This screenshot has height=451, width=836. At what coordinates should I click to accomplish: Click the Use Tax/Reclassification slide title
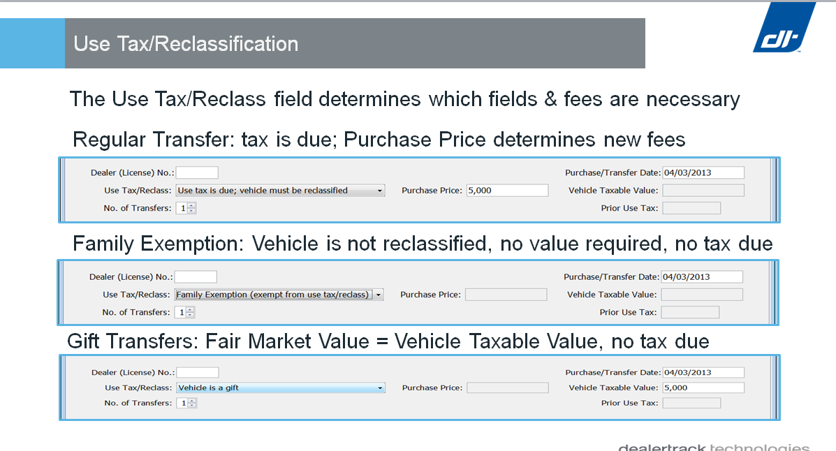pyautogui.click(x=186, y=44)
